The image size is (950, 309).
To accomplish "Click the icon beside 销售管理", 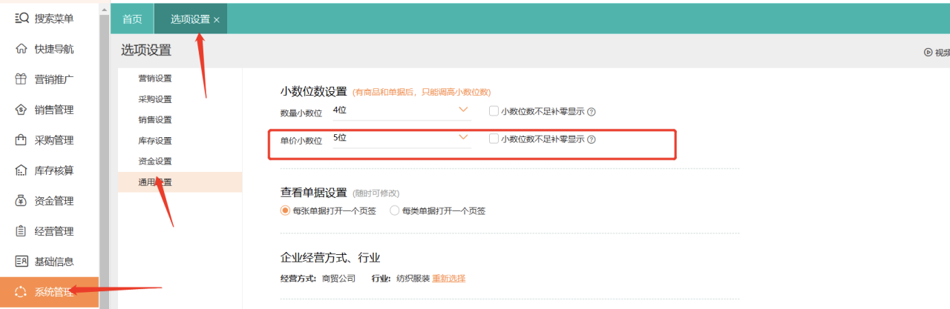I will pyautogui.click(x=22, y=110).
